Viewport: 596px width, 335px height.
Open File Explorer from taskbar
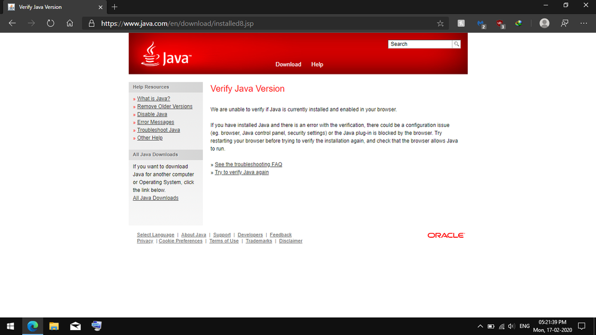[54, 326]
